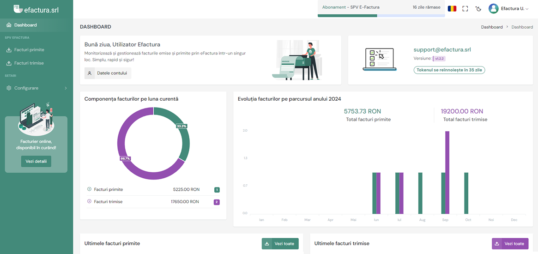538x254 pixels.
Task: Open Dashboard in the sidebar
Action: click(25, 25)
